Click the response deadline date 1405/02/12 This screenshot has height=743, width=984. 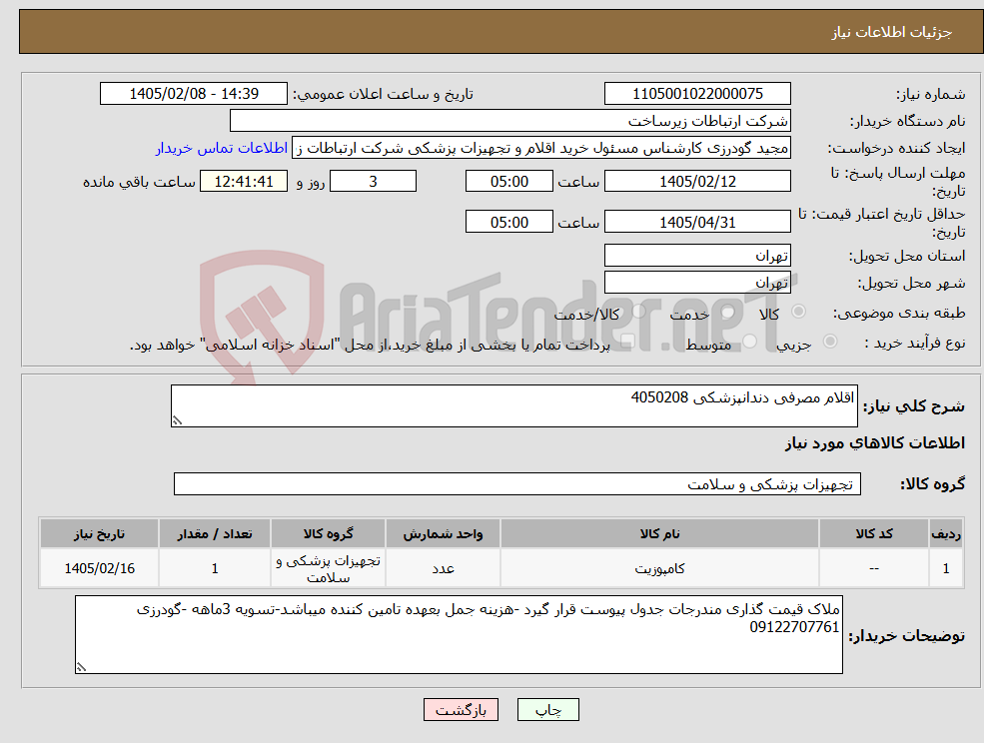tap(697, 182)
